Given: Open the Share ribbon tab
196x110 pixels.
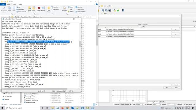Looking at the screenshot, I should [x=15, y=4].
